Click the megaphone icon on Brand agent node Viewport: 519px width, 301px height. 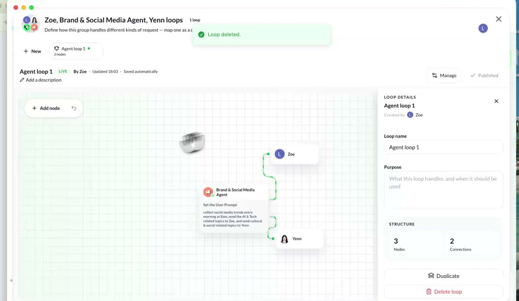click(x=208, y=192)
